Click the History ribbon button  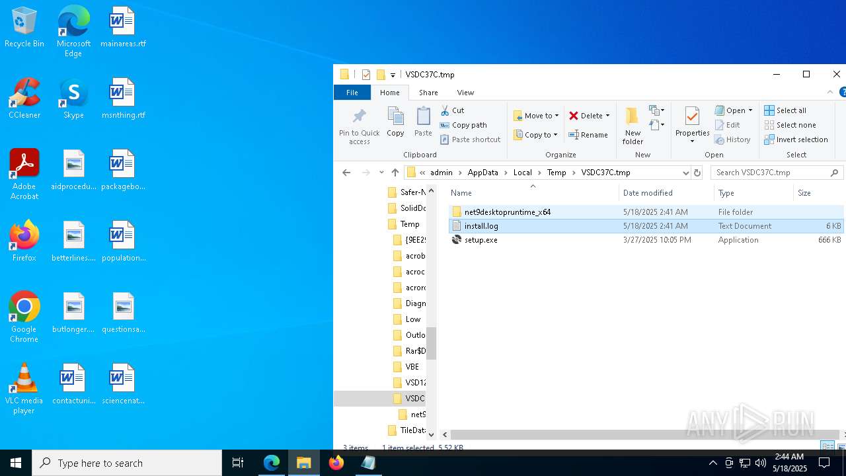(x=732, y=139)
